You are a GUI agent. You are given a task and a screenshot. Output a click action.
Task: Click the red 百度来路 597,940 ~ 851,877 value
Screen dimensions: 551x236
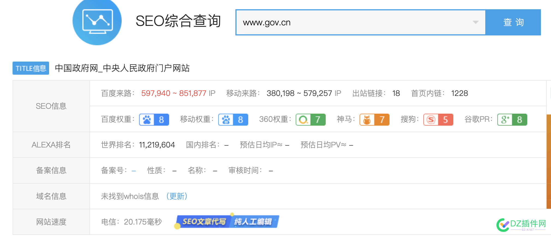coord(174,93)
